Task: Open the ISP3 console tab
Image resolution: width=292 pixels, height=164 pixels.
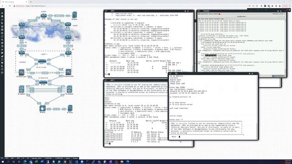Action: [x=7, y=158]
